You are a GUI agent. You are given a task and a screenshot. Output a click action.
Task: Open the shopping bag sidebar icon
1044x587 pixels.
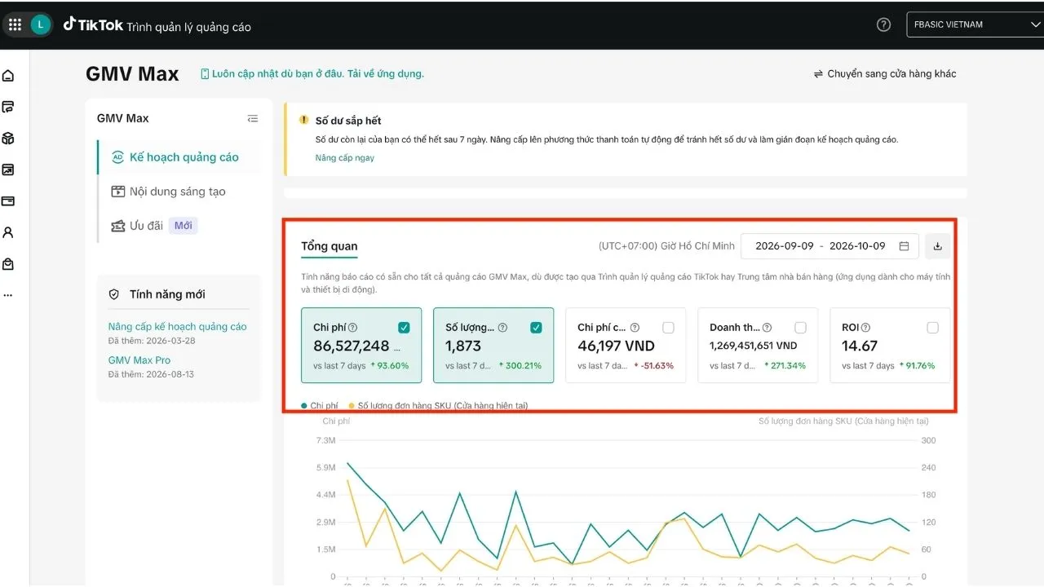[8, 264]
